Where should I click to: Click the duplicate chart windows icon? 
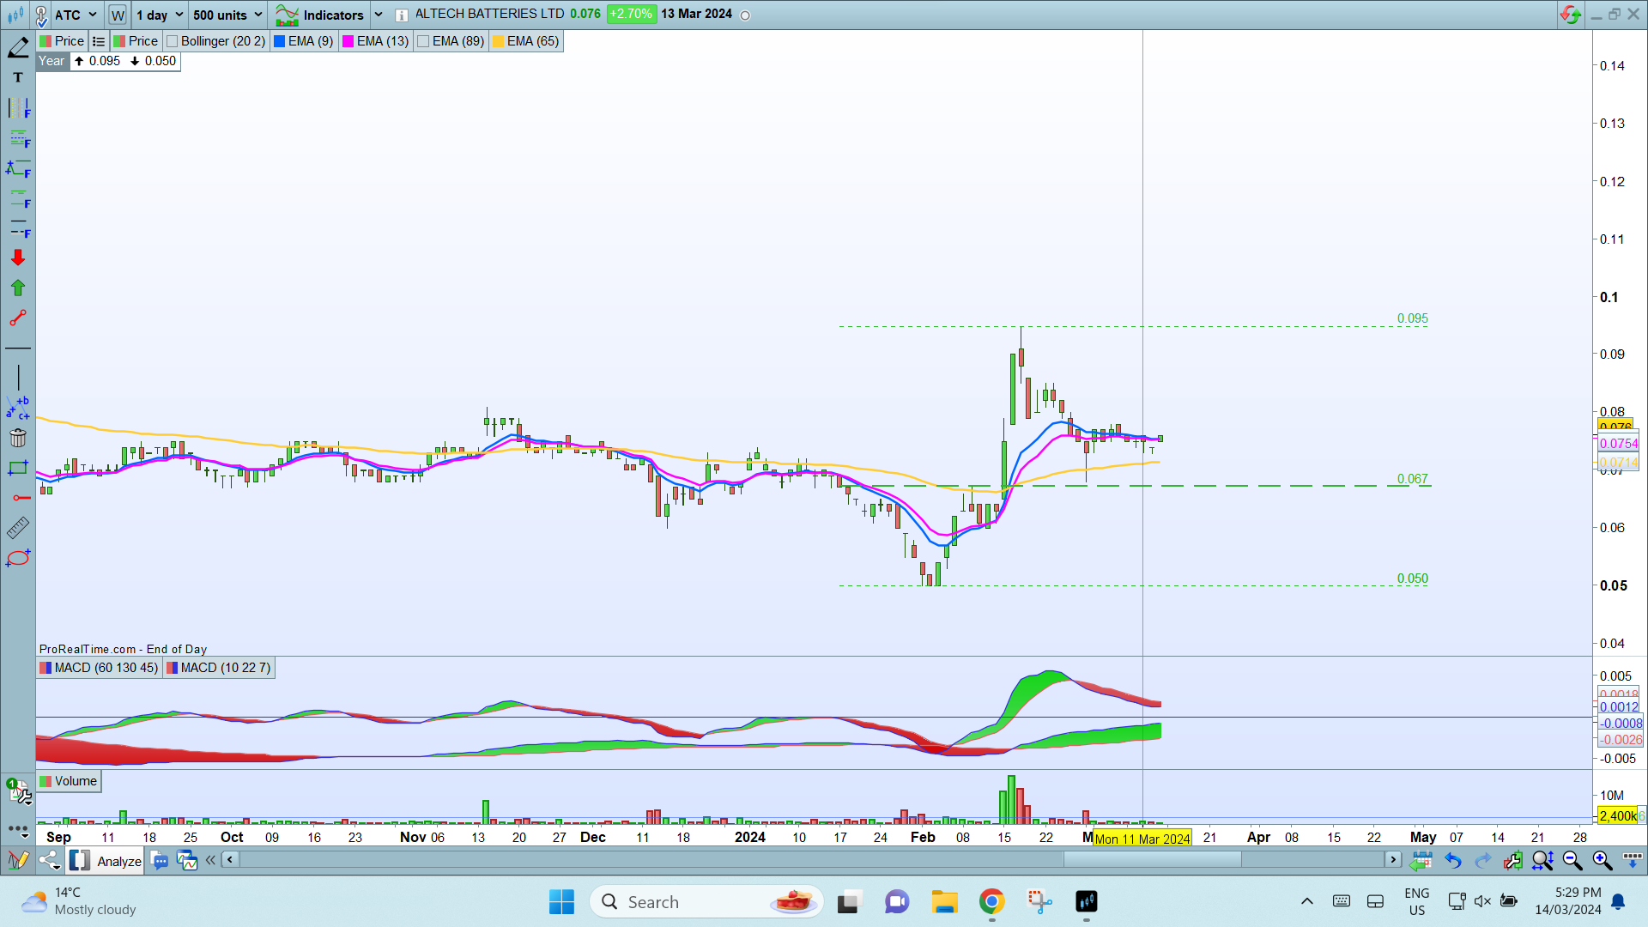click(186, 860)
